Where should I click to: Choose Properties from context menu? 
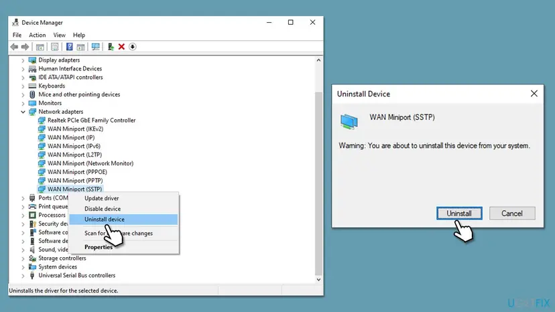click(123, 247)
